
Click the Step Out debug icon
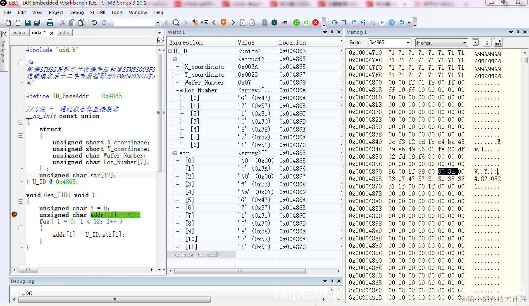(x=354, y=23)
